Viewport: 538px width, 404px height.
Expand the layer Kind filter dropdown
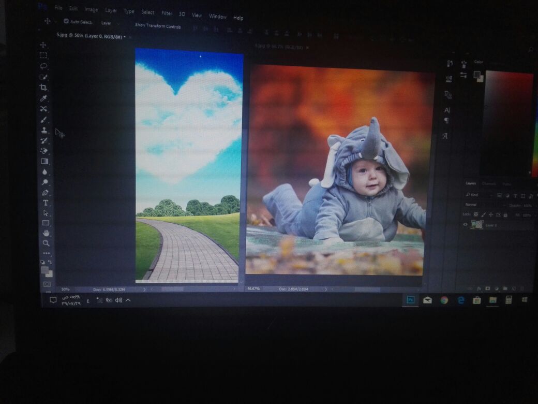(x=480, y=195)
